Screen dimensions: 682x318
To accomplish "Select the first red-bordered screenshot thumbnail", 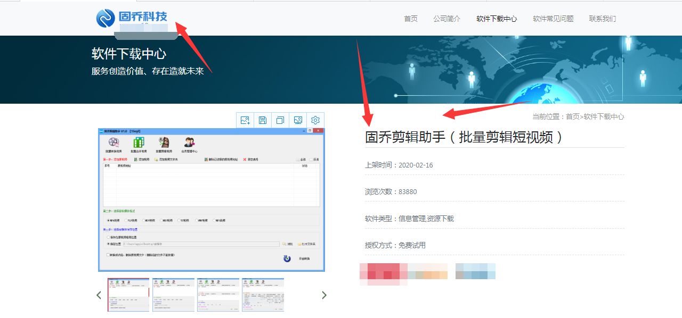I will pos(128,295).
